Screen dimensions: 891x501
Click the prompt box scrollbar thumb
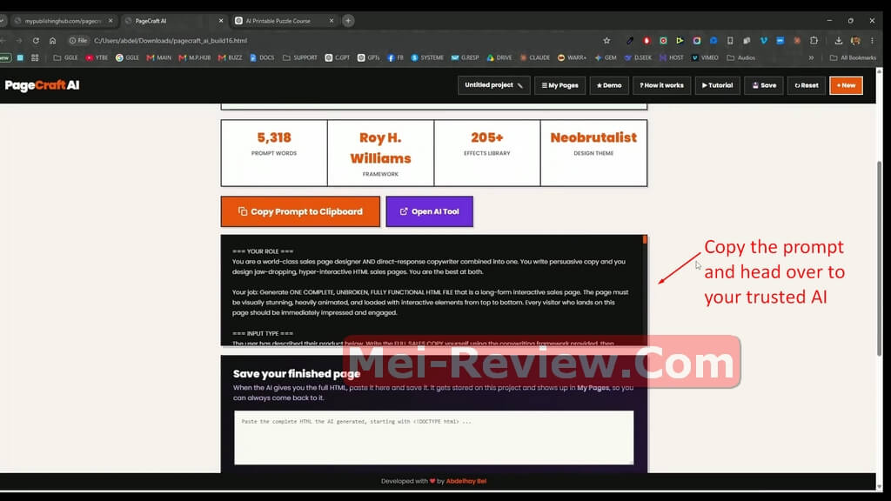(x=645, y=240)
